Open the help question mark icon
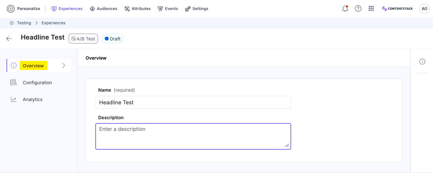Image resolution: width=433 pixels, height=173 pixels. (358, 9)
